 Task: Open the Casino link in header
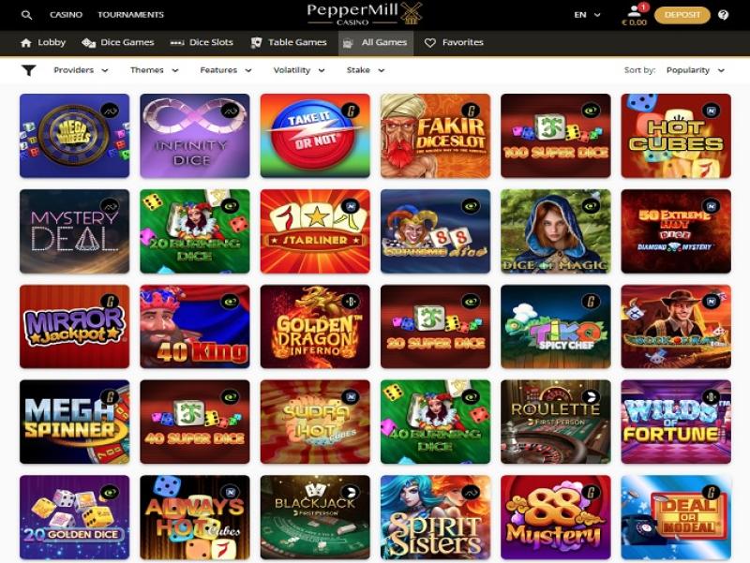pyautogui.click(x=66, y=15)
